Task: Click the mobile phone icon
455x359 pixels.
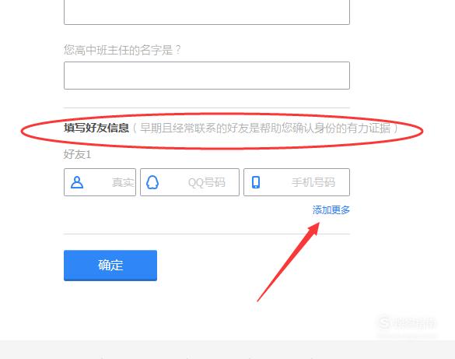Action: coord(256,182)
